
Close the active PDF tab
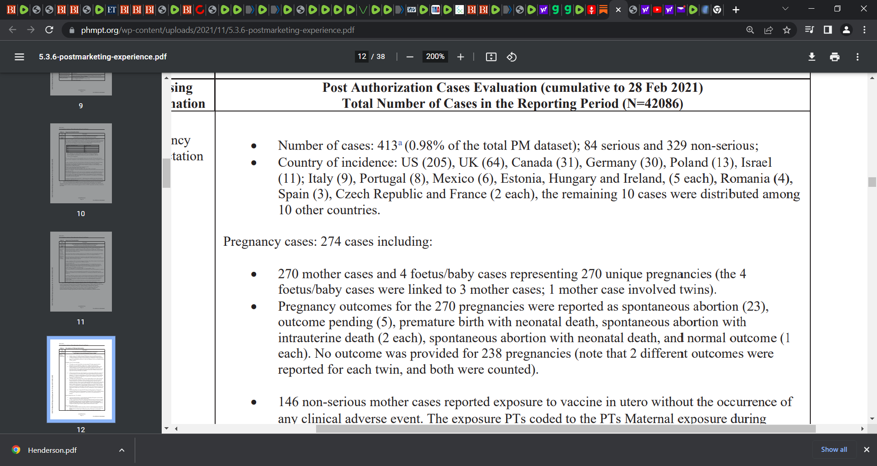pos(618,10)
